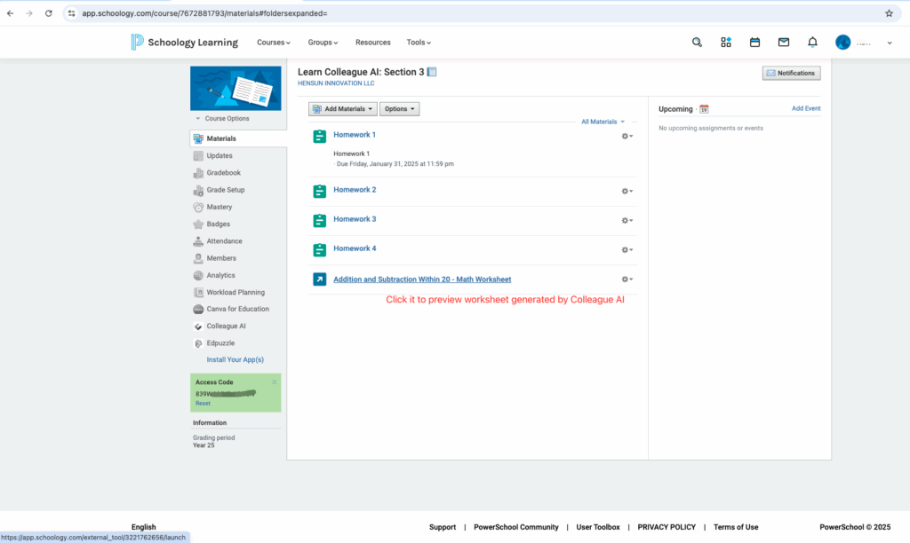Open the search magnifier icon in header

[697, 42]
